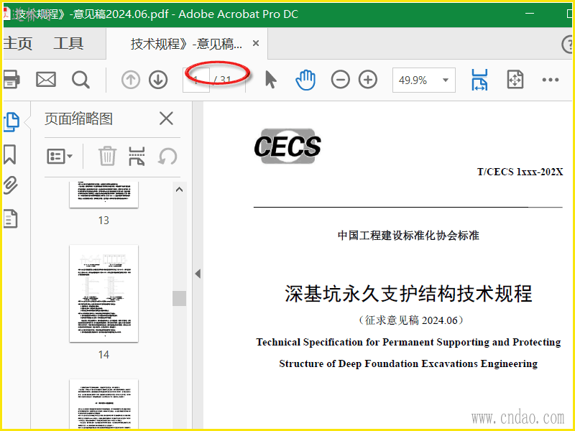Click 'Technical Specification for Permanent' line
The width and height of the screenshot is (575, 431).
pos(408,342)
